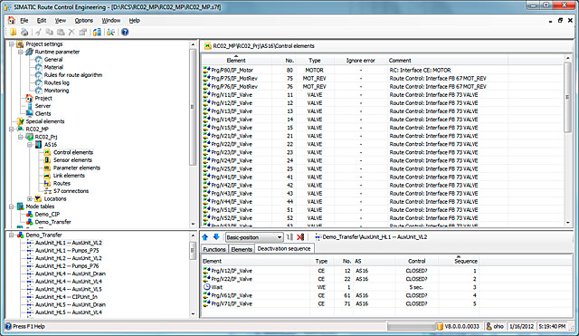Click the open project book icon

point(13,33)
